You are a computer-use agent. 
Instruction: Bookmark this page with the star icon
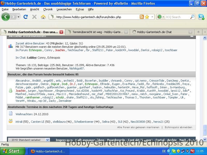pos(147,17)
